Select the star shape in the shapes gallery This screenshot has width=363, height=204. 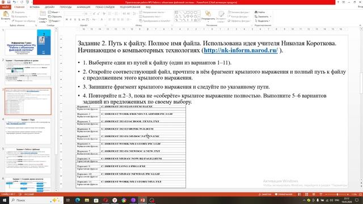pos(195,20)
